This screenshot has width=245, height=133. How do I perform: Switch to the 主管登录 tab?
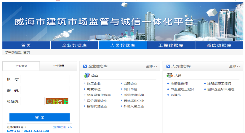click(x=58, y=66)
